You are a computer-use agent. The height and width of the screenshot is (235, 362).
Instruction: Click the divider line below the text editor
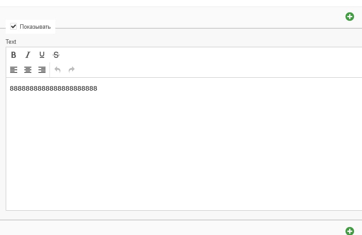pos(177,220)
